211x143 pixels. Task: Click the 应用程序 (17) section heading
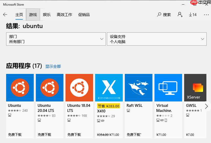(x=24, y=66)
